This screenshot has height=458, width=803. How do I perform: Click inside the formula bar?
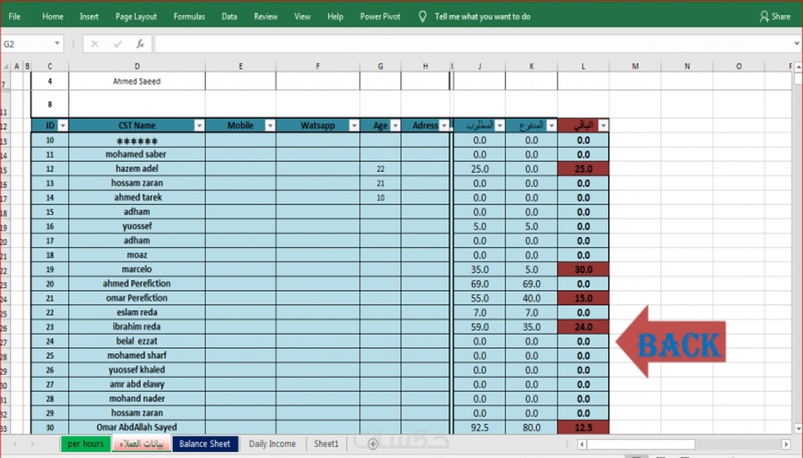472,44
